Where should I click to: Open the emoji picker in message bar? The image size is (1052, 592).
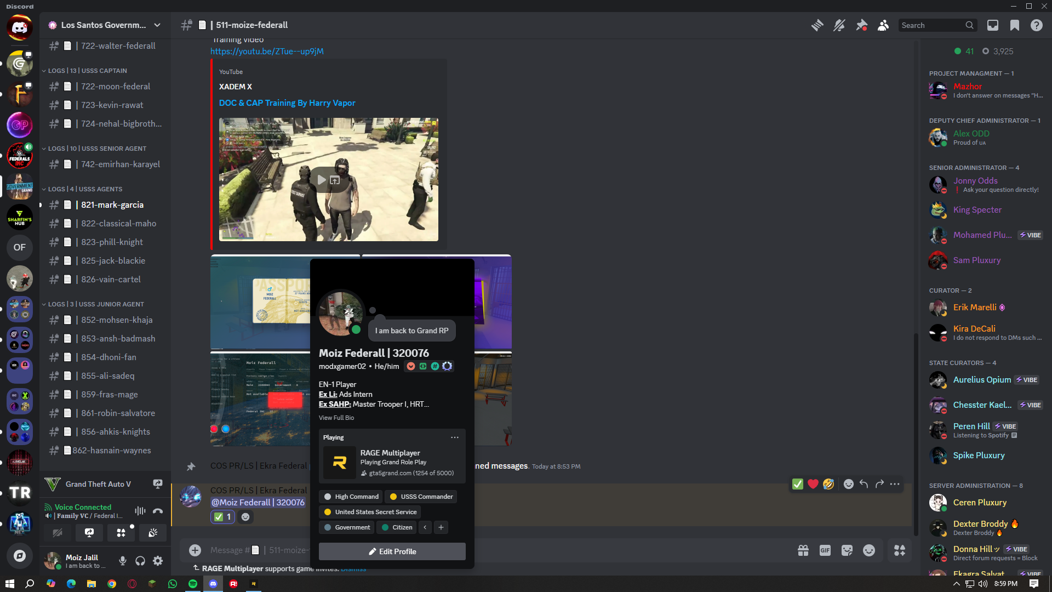(869, 550)
